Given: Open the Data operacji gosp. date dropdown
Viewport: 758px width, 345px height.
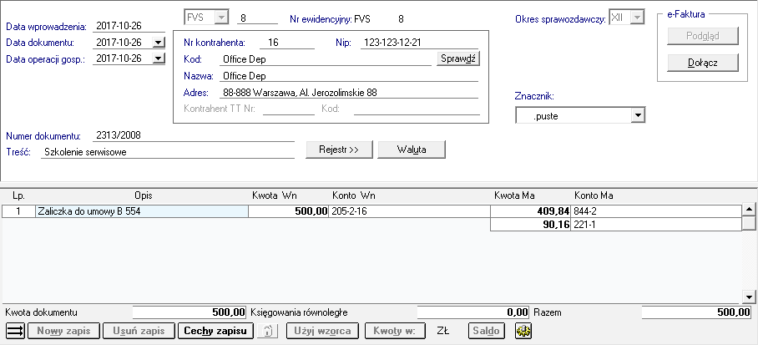Looking at the screenshot, I should [159, 58].
